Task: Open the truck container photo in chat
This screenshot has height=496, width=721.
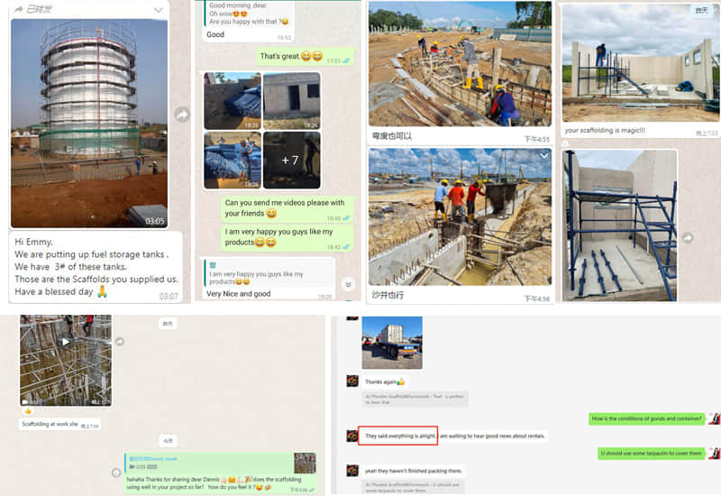Action: [x=392, y=342]
